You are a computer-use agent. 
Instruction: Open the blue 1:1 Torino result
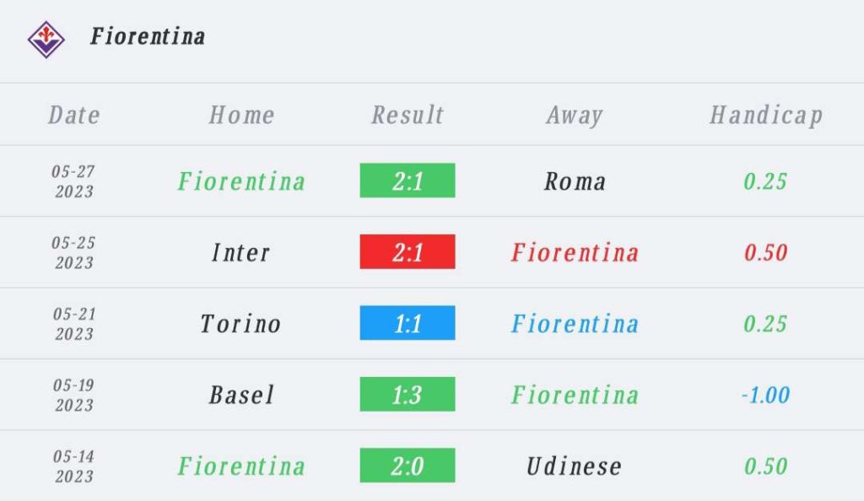408,323
